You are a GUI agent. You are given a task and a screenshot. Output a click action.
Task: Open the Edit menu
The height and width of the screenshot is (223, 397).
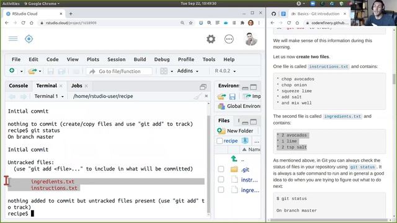coord(33,59)
